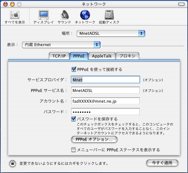
Task: Click the 'PPPoE オプション...' button
Action: [94, 139]
